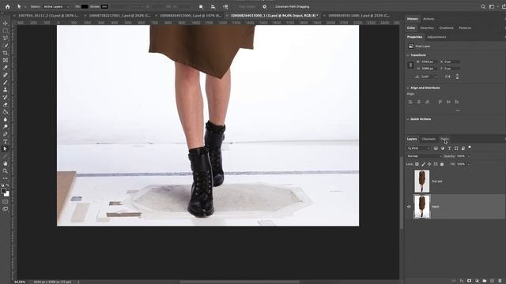Lock all layer attributes
Viewport: 506px width, 284px height.
tap(442, 164)
